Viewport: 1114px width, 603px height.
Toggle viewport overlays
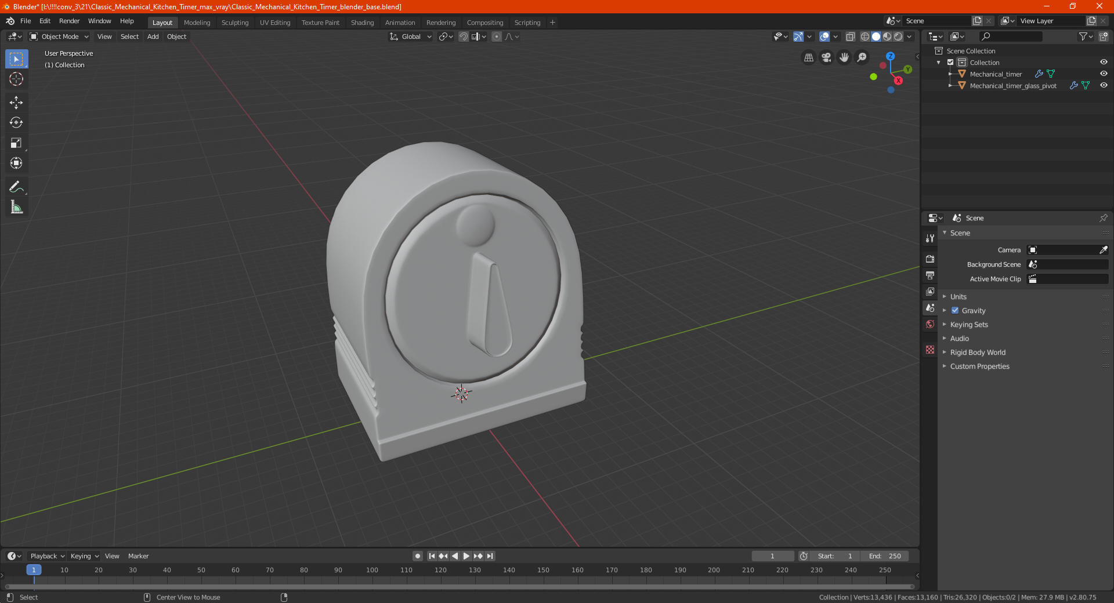(824, 37)
